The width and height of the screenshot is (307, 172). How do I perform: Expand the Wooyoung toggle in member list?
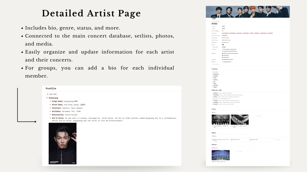tap(212, 85)
